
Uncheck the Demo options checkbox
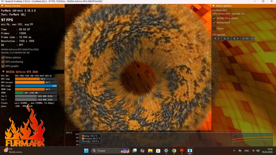click(x=3, y=57)
